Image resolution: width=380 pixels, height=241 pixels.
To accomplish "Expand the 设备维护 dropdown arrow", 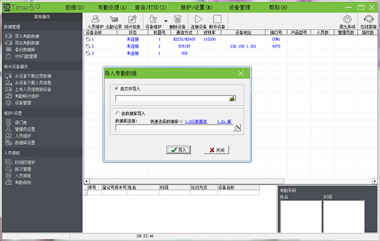I will [166, 21].
